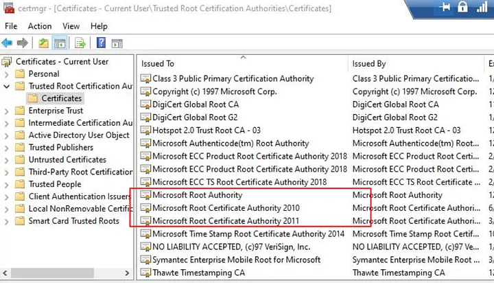Expand the Enterprise Trust folder node
494x283 pixels.
(7, 111)
